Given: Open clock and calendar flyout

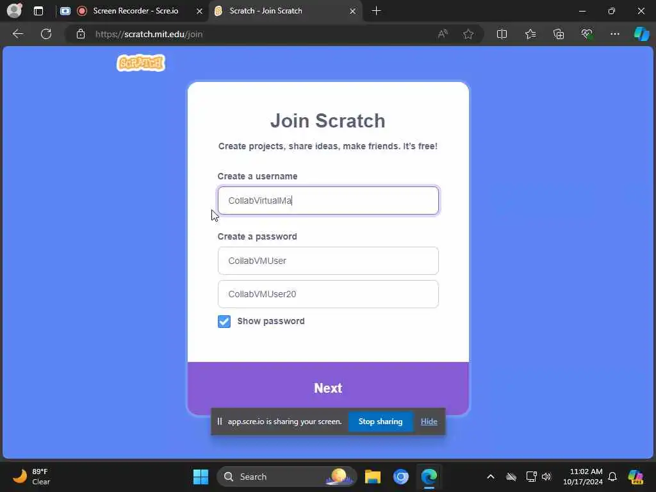Looking at the screenshot, I should (582, 477).
